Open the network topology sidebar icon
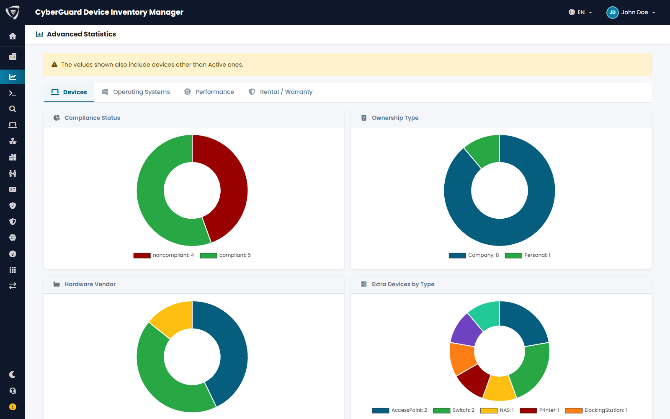 pos(13,141)
